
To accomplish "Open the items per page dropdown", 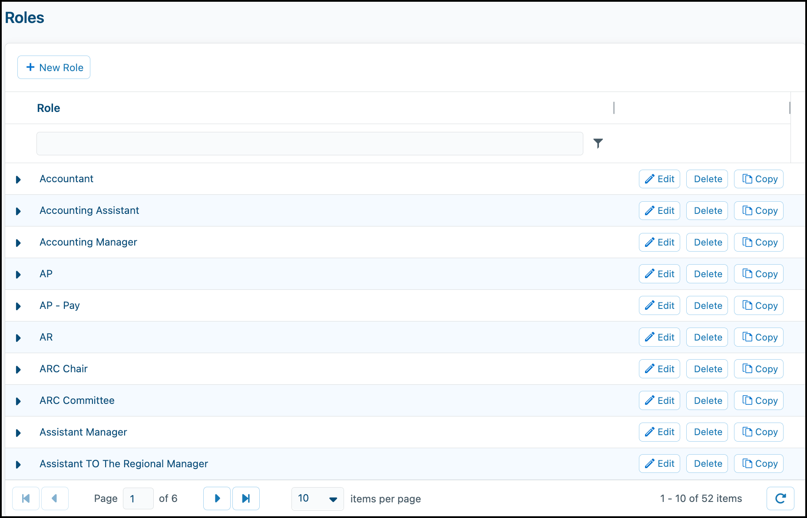I will [x=318, y=498].
